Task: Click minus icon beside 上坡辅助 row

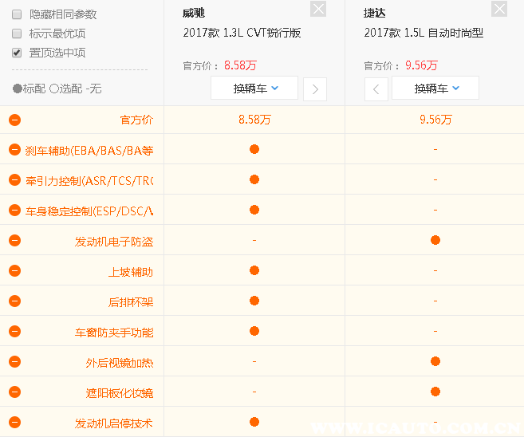Action: 14,271
